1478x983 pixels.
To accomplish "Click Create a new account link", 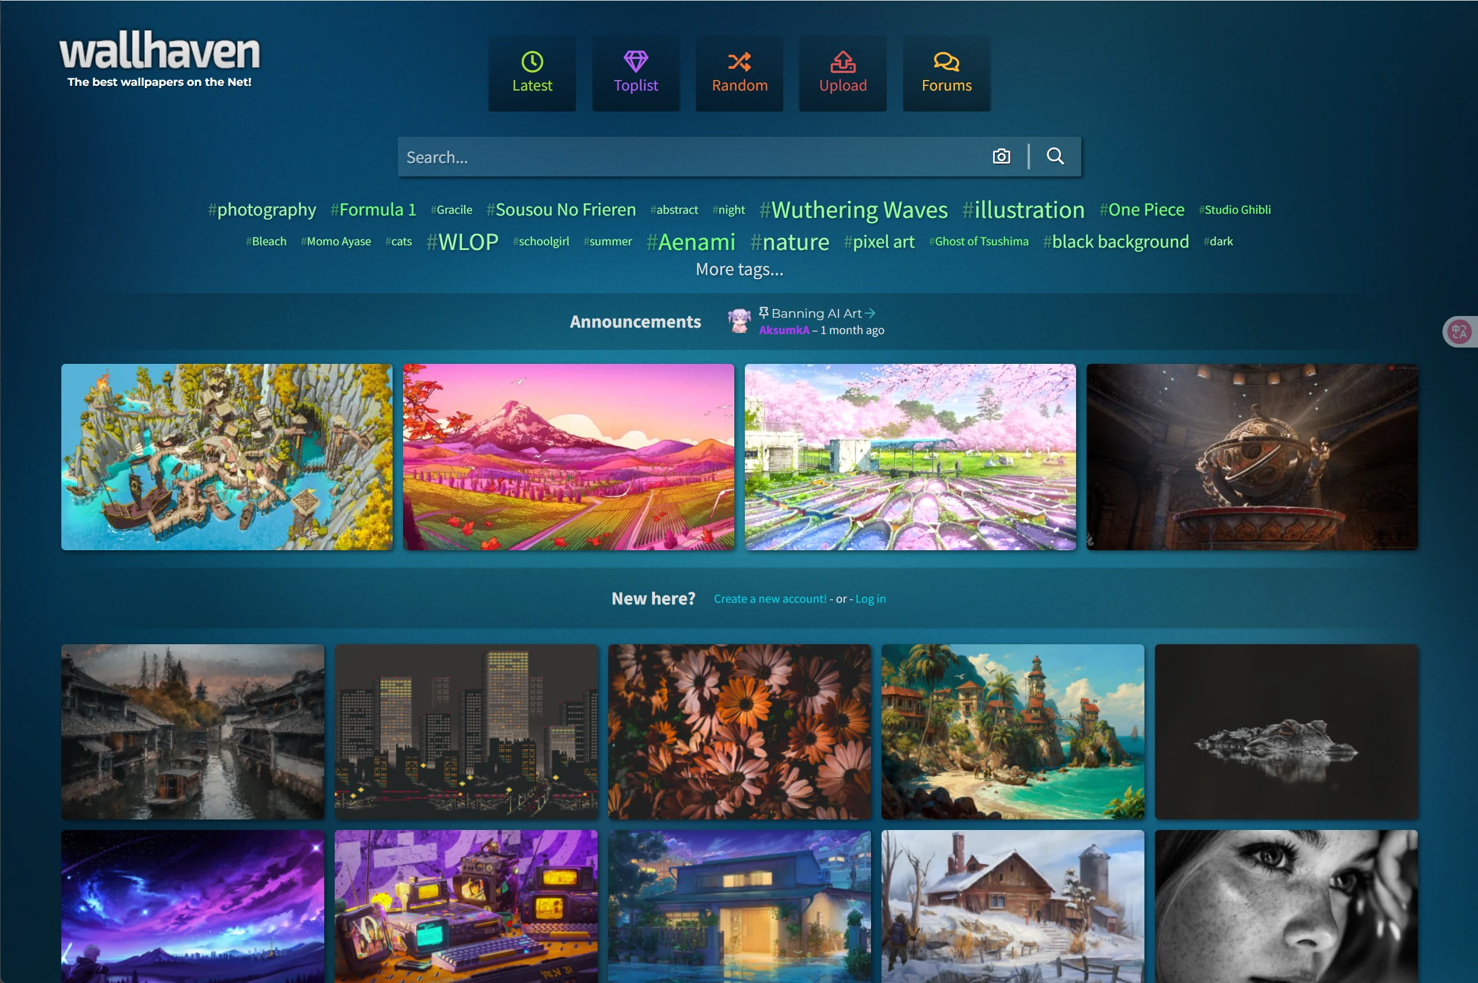I will (769, 599).
